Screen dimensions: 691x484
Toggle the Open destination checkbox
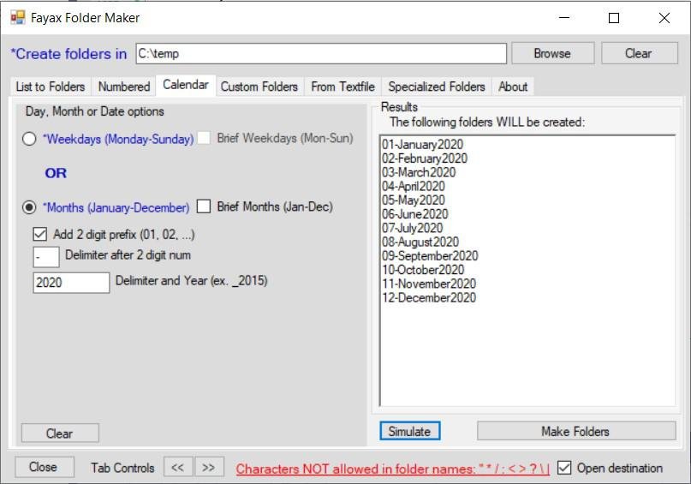[x=564, y=467]
